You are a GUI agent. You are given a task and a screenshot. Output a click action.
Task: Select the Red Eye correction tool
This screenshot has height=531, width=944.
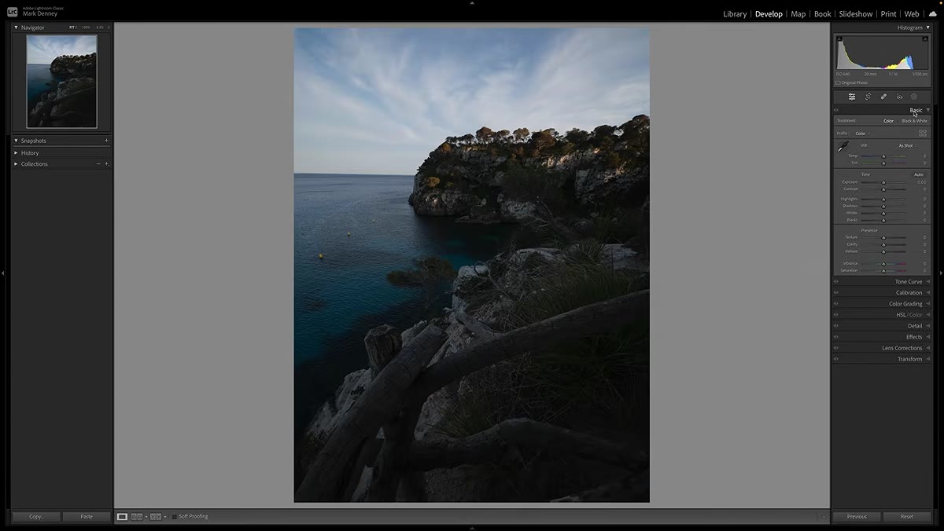click(x=899, y=97)
